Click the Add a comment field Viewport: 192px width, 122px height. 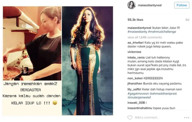(147, 118)
